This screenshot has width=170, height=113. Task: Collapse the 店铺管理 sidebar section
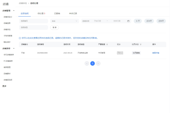tap(14, 10)
